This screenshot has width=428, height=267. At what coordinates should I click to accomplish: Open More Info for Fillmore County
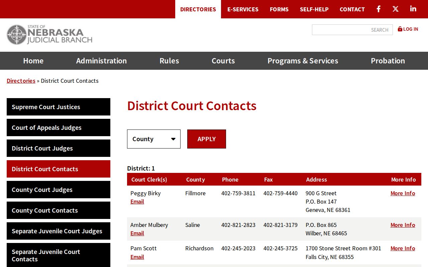click(x=403, y=193)
